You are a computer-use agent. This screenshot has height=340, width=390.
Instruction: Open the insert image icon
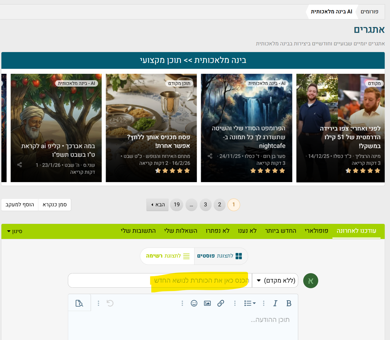(207, 303)
